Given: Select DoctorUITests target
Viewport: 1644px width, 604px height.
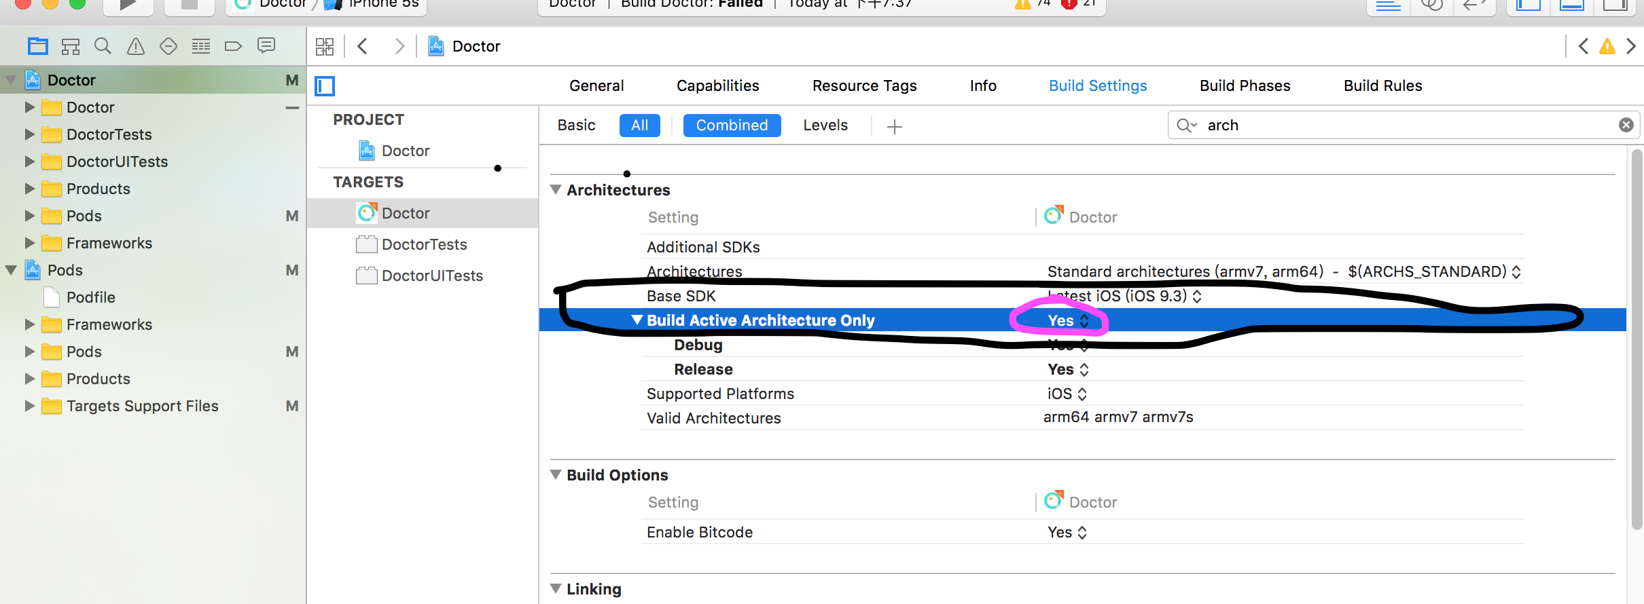Looking at the screenshot, I should (x=423, y=276).
